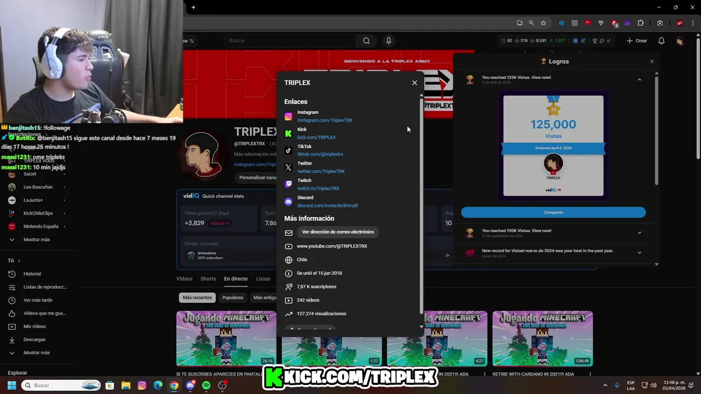
Task: Click the purple 7TV extension icon
Action: (627, 23)
